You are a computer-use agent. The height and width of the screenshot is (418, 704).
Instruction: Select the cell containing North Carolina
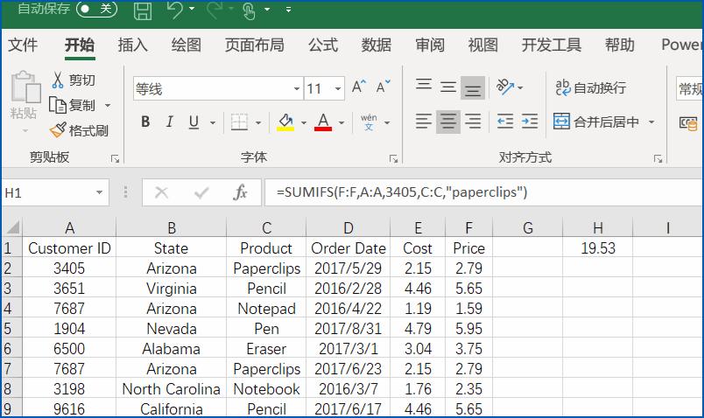pyautogui.click(x=171, y=389)
